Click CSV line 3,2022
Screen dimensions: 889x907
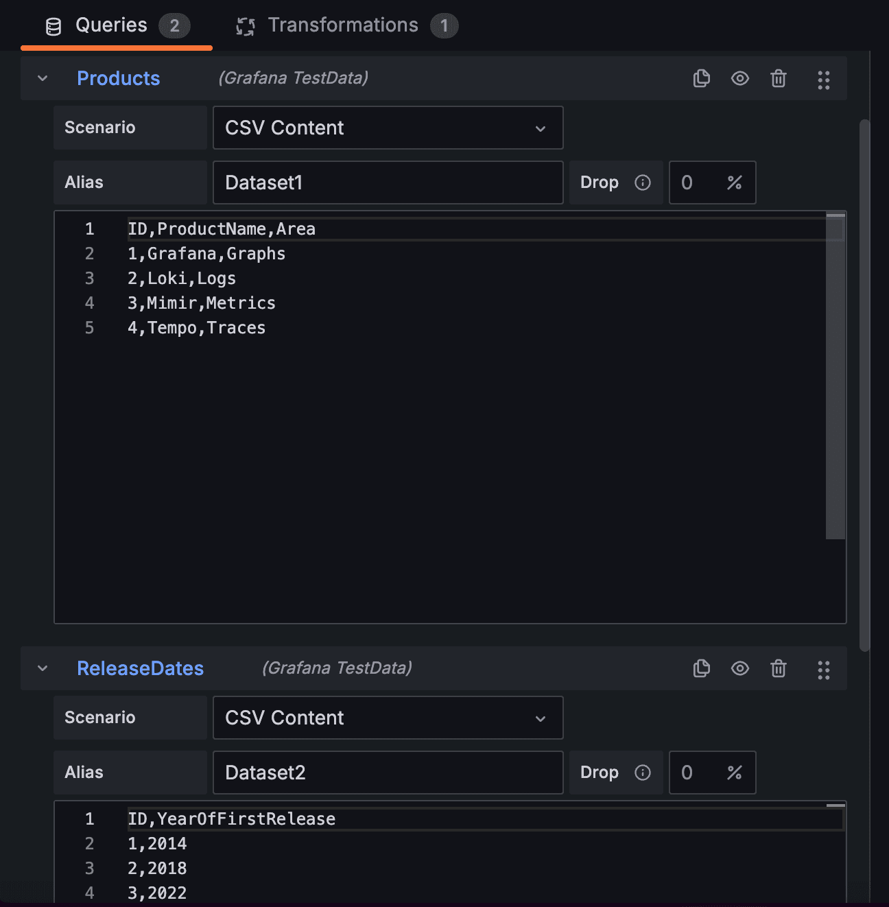(x=157, y=893)
